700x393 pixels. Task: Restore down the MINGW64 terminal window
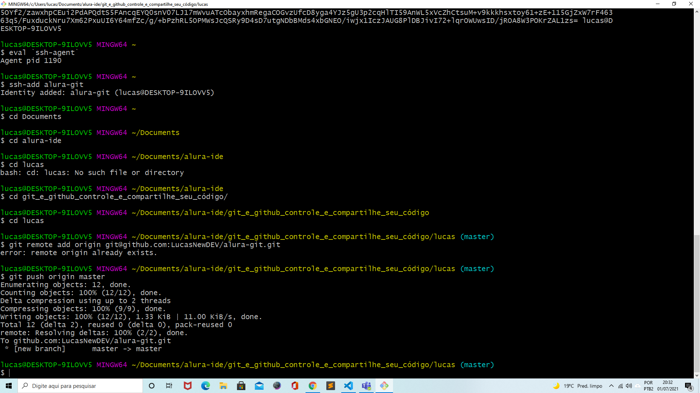[674, 4]
